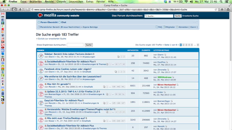
Task: Click Zurück zur erweiterten Suche
Action: pos(52,39)
